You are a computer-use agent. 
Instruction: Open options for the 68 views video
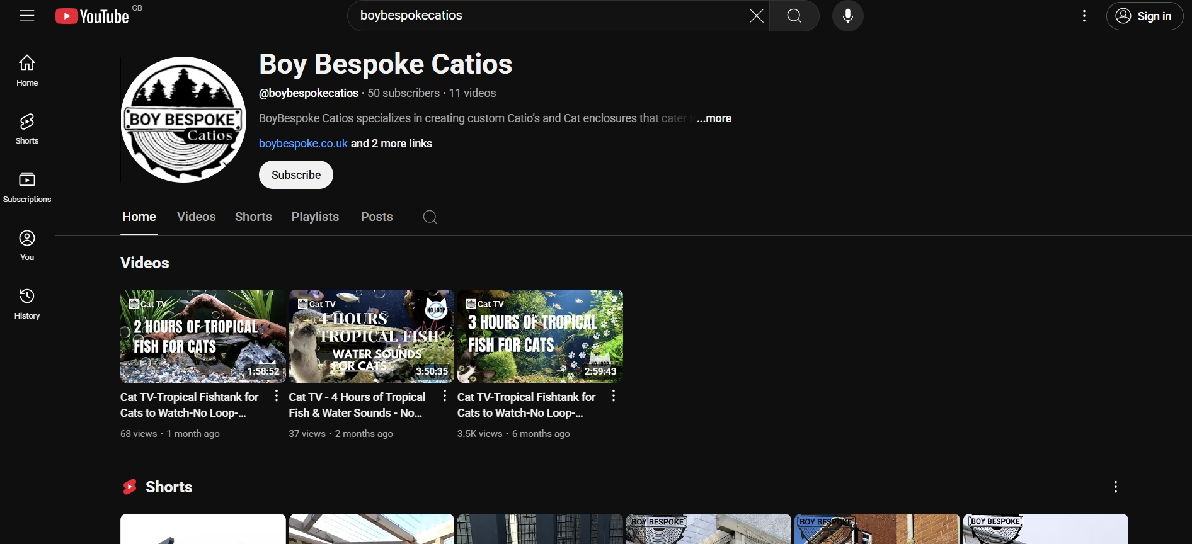click(x=276, y=396)
